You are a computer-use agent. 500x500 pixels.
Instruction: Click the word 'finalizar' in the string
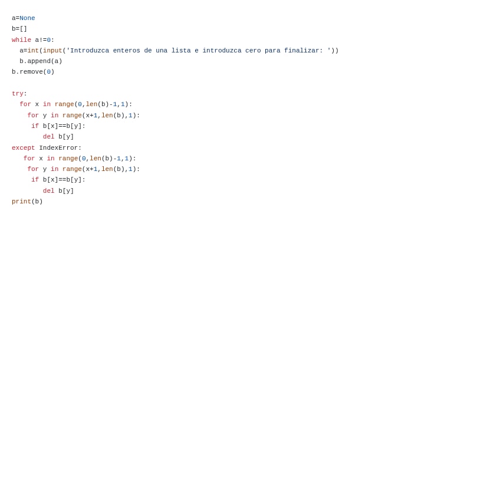[301, 51]
